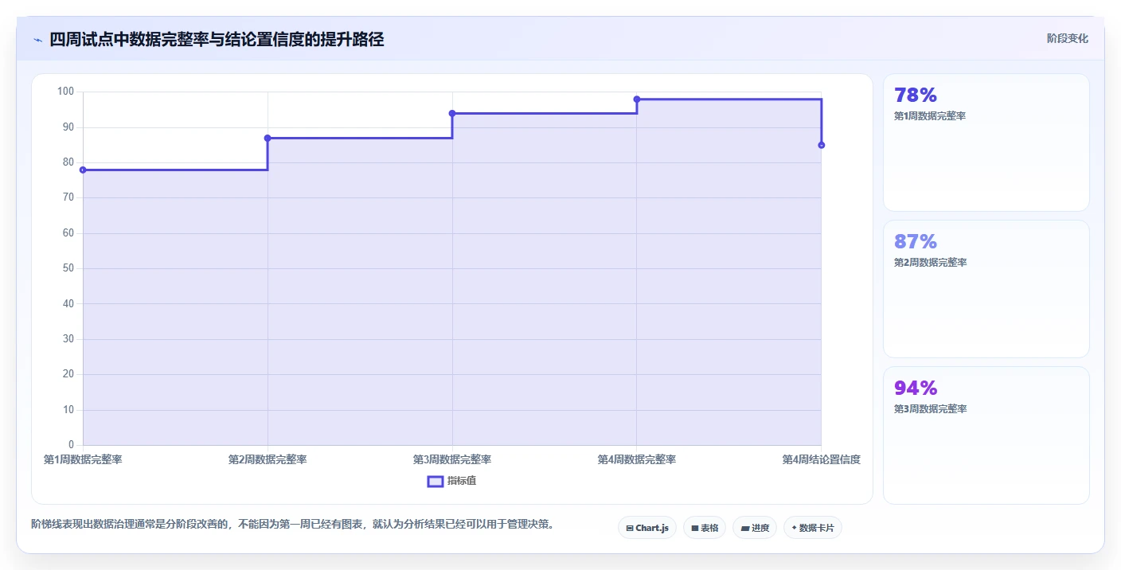
Task: Click the 94% value card
Action: coord(986,435)
